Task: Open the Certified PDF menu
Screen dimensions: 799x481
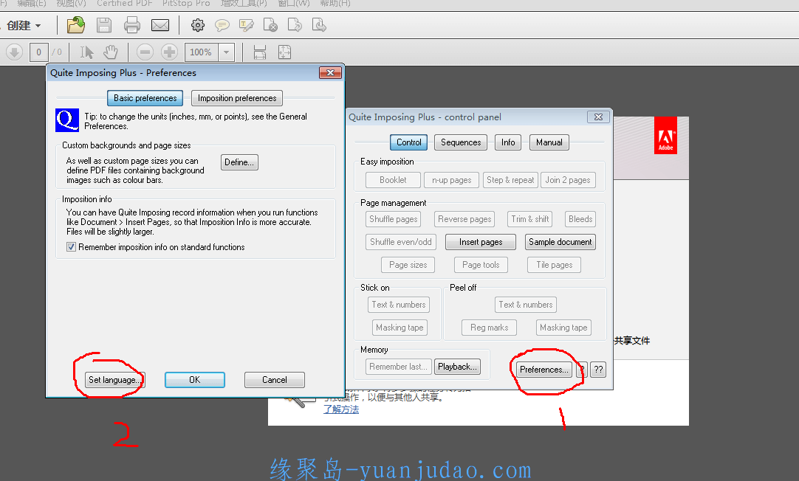Action: pyautogui.click(x=125, y=4)
